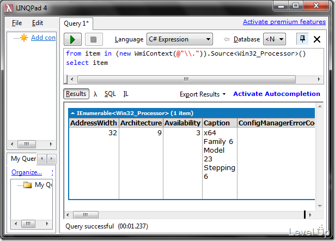Select the Query 1* tab
Image resolution: width=335 pixels, height=241 pixels.
[x=76, y=23]
